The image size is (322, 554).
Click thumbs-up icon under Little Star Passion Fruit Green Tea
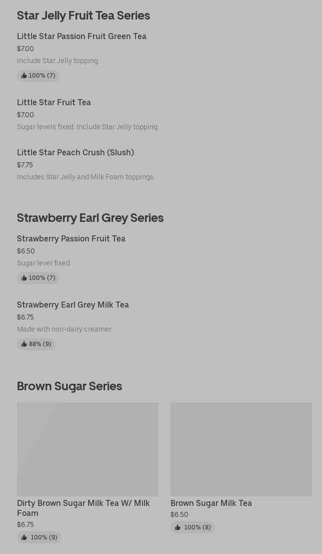[24, 76]
